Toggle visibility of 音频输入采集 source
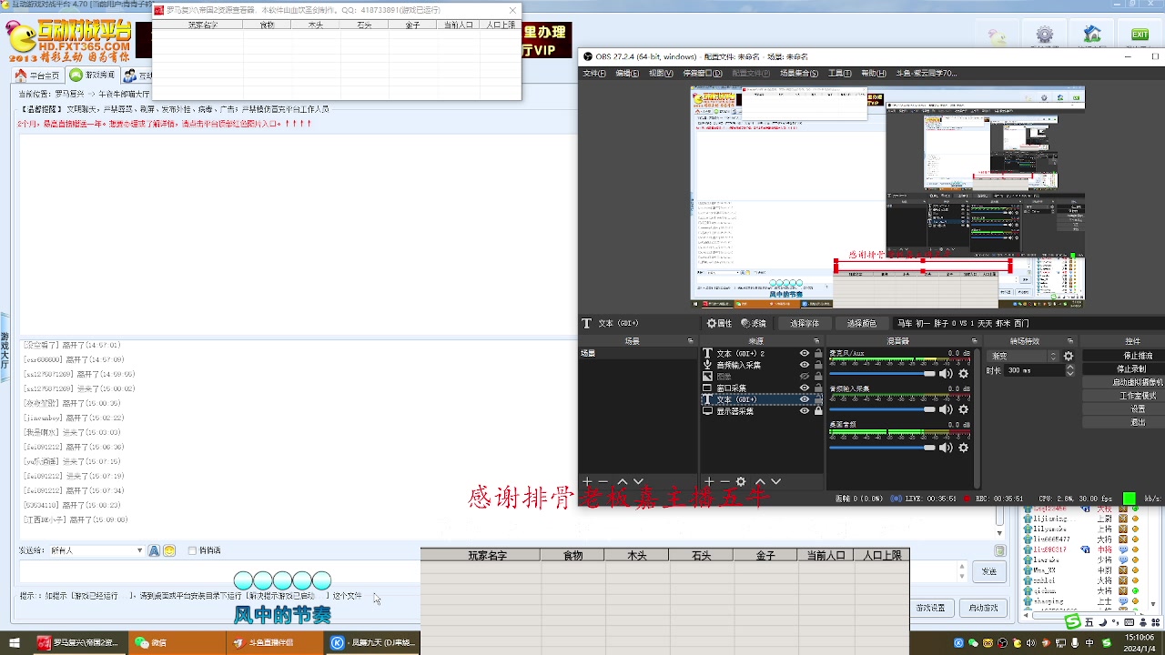 tap(805, 365)
